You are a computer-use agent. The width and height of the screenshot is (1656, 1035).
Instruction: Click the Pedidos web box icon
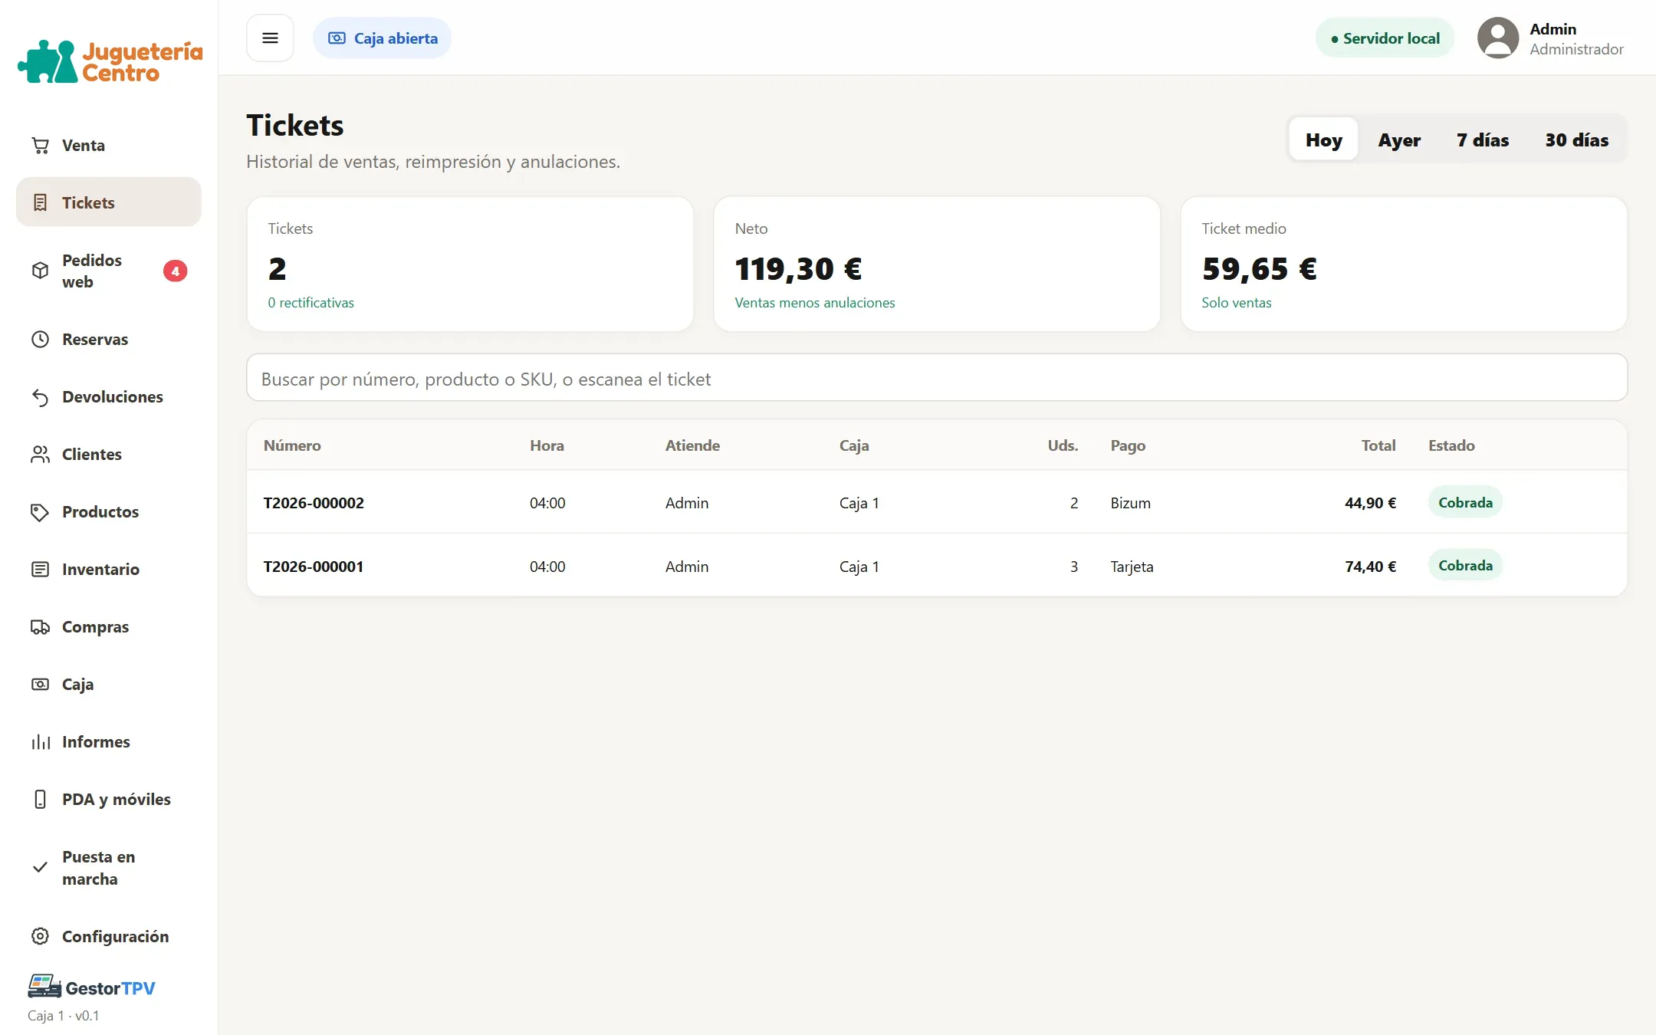point(40,271)
